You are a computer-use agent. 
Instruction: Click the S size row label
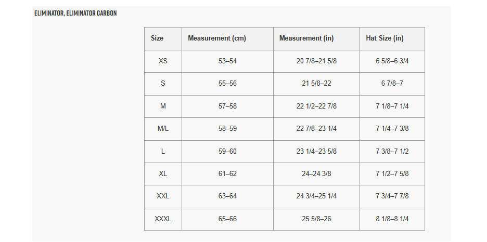point(163,84)
